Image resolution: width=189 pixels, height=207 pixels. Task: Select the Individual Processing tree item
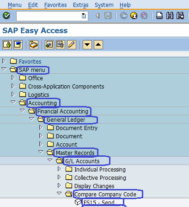click(100, 170)
